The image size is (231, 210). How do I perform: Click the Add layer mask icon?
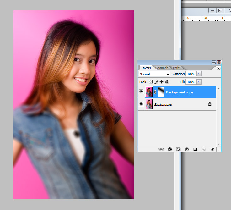point(178,150)
